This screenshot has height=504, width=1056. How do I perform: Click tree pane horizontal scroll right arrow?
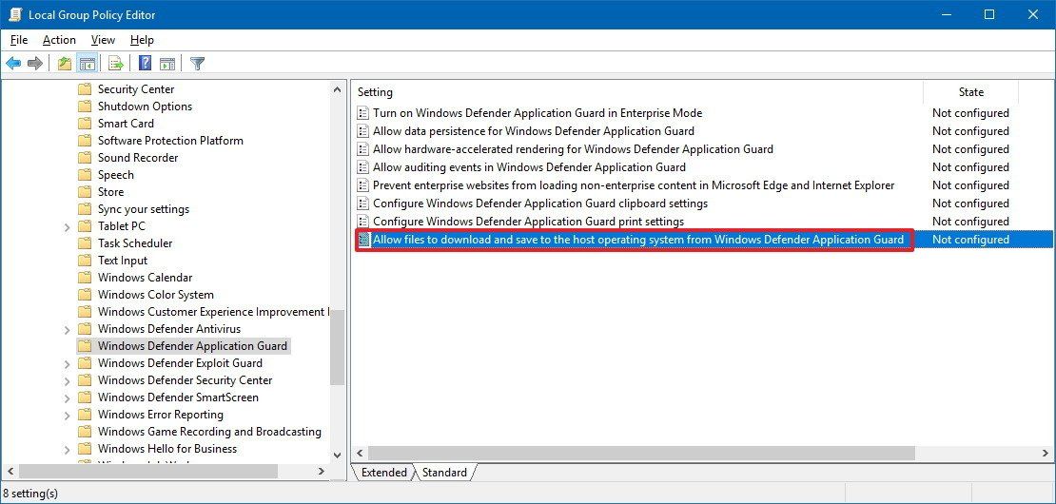322,472
